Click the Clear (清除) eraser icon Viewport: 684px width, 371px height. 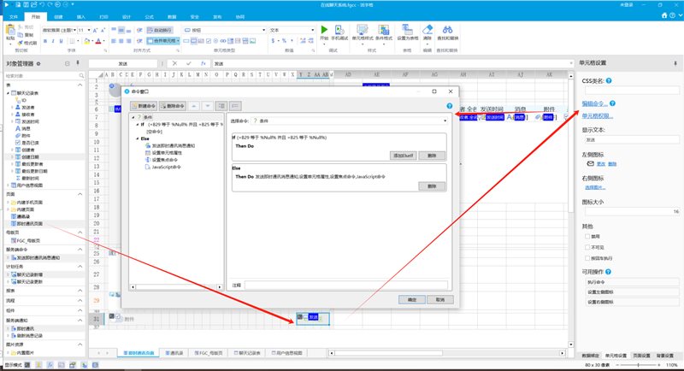tap(427, 30)
